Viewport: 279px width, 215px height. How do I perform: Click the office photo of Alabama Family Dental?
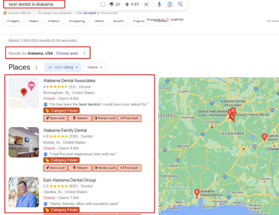tap(24, 142)
